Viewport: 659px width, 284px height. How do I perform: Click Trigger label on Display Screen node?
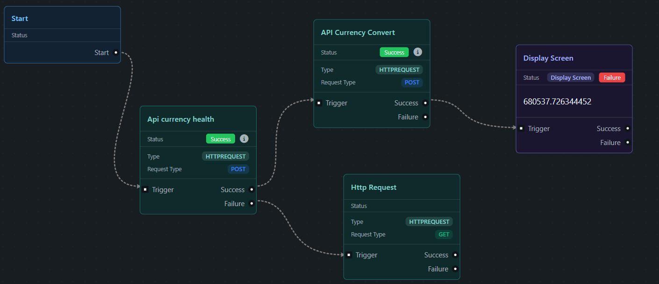coord(539,128)
